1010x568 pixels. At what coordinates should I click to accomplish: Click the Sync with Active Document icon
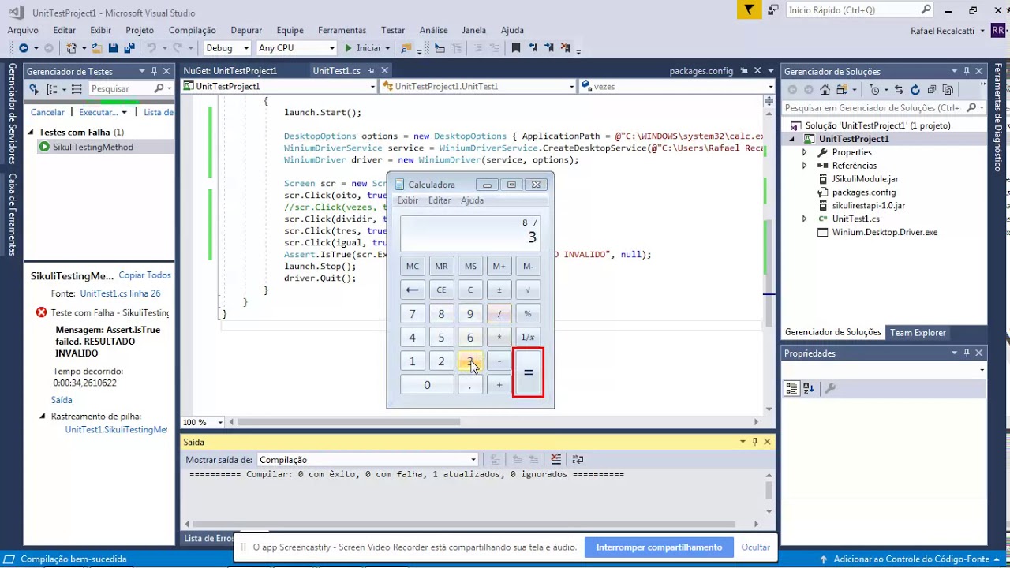point(899,90)
